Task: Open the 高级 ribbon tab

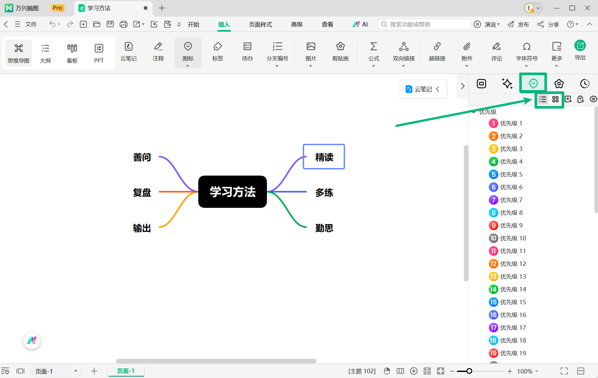Action: point(297,24)
